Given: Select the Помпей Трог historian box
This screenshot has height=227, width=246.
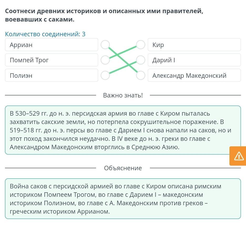Looking at the screenshot, I should (52, 60).
